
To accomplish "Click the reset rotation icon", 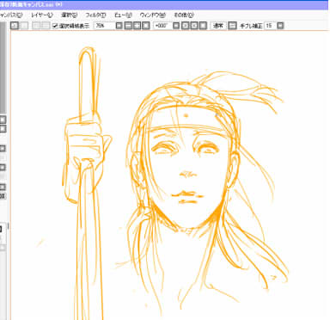I will 203,26.
